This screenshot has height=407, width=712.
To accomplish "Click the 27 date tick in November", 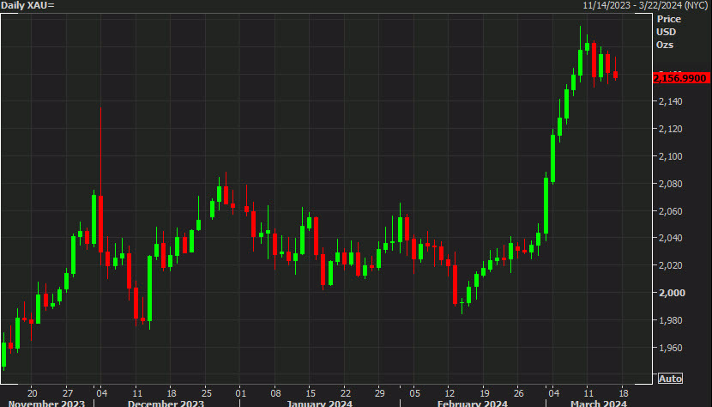I will [67, 393].
